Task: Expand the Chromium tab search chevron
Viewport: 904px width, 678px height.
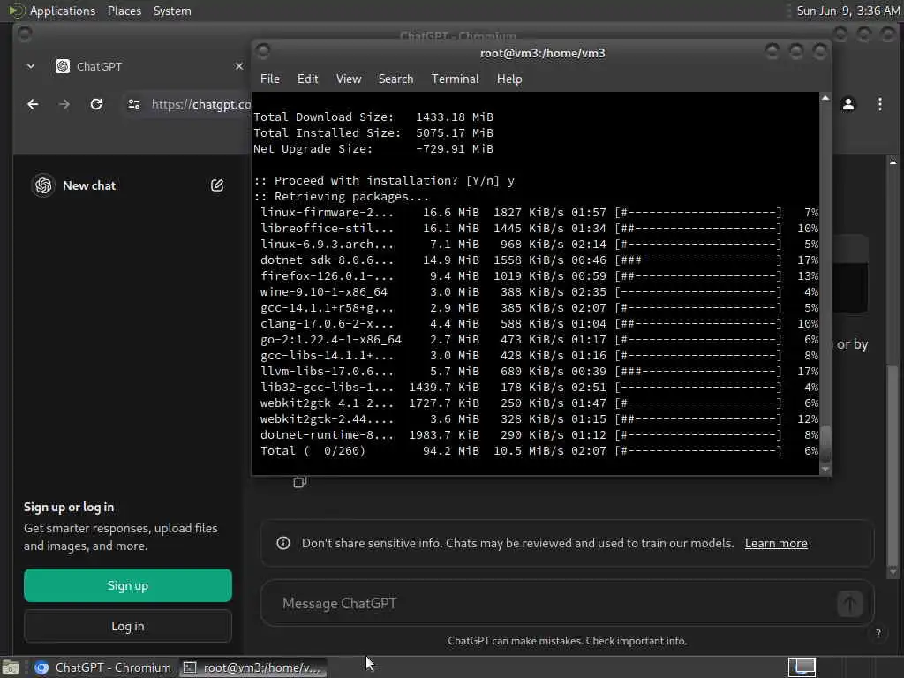Action: point(31,66)
